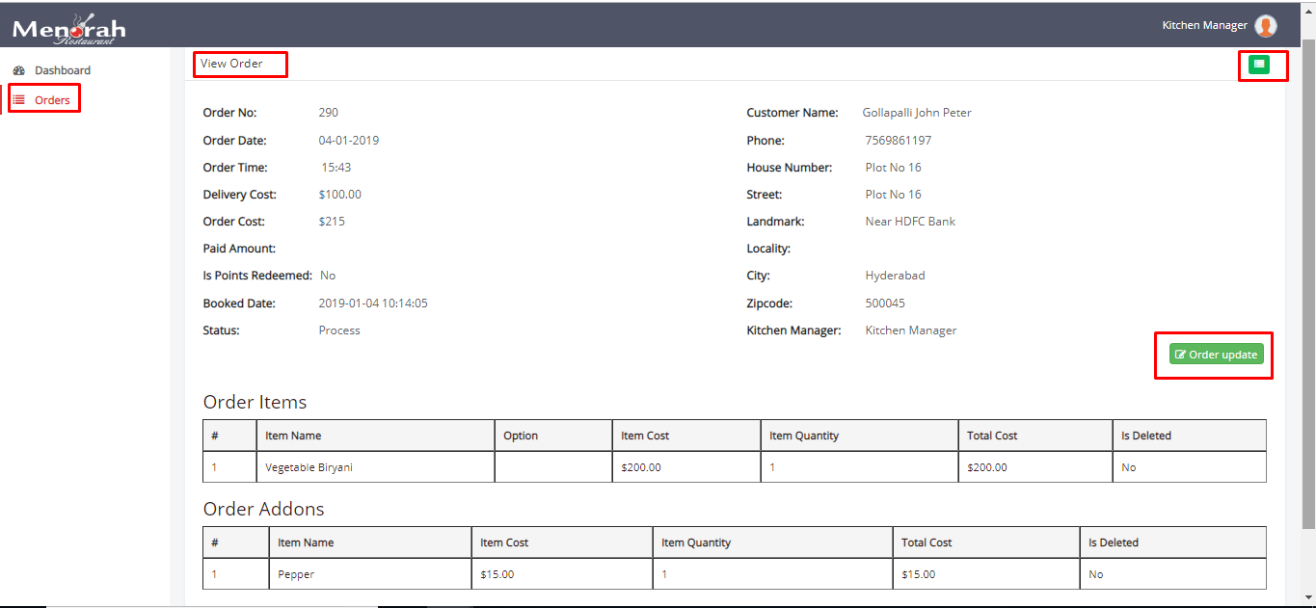Click the Order Items section heading
The image size is (1316, 608).
tap(255, 402)
